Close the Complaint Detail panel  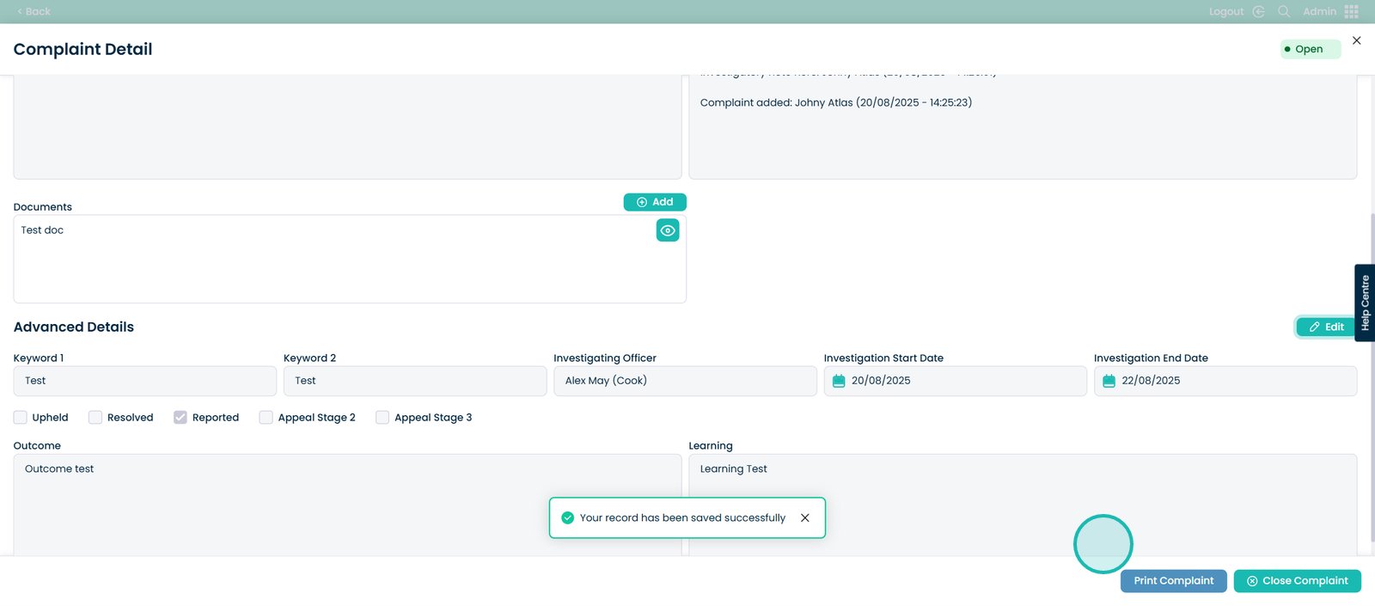point(1356,40)
